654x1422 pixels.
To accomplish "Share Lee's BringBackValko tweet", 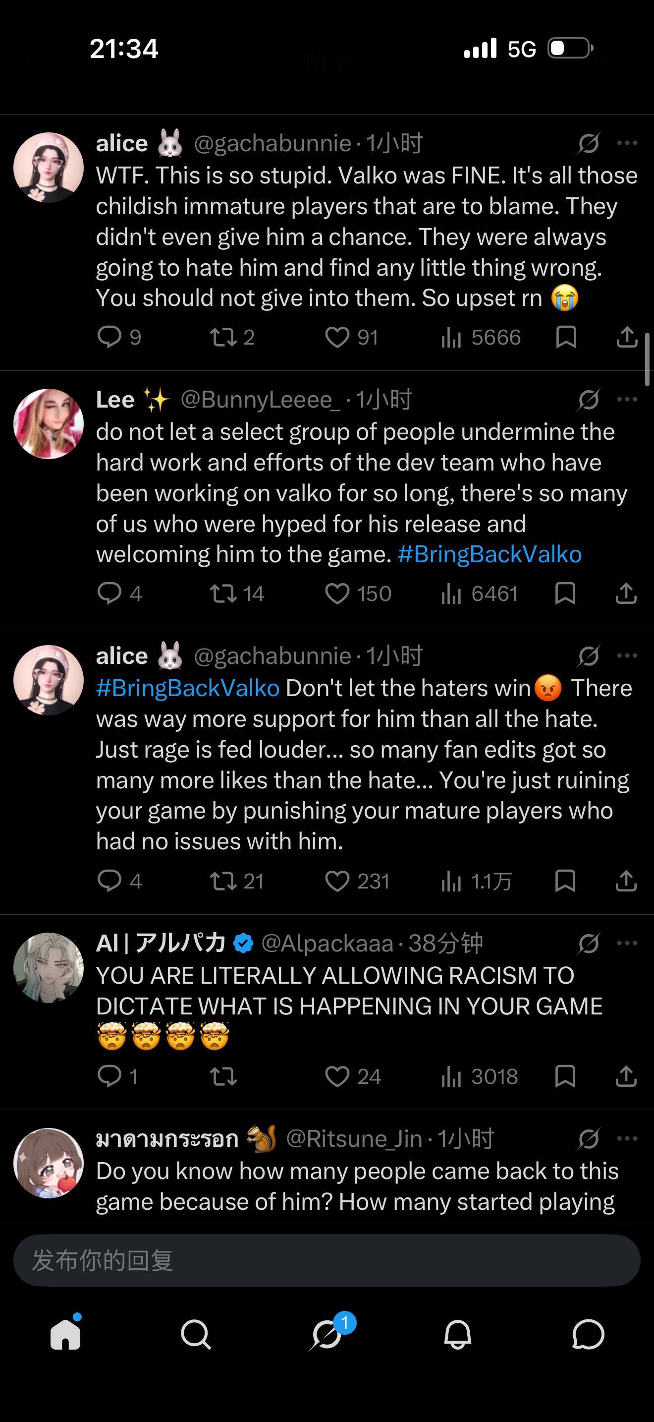I will tap(626, 594).
